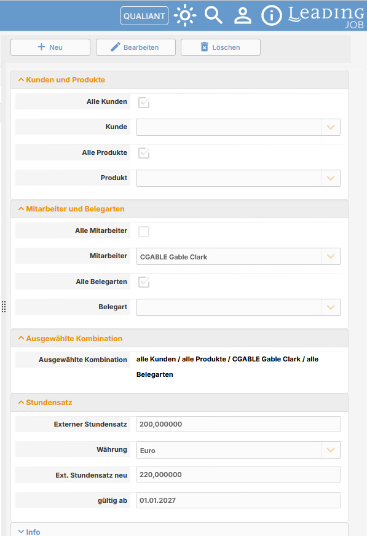This screenshot has width=367, height=536.
Task: Click the info circle icon
Action: click(272, 16)
